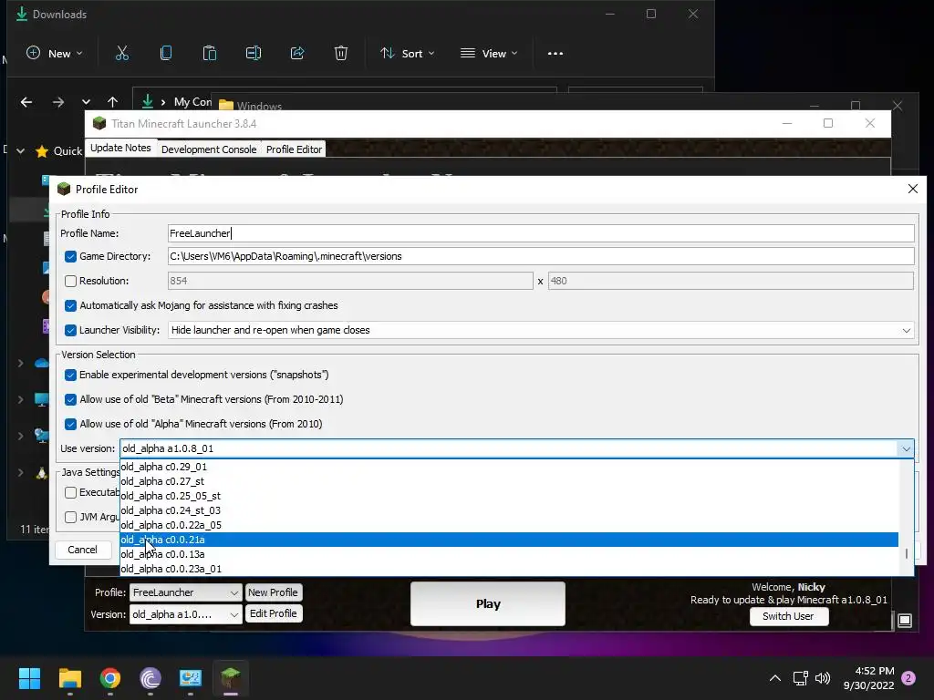Toggle the Mojang crash assistance checkbox
The height and width of the screenshot is (700, 934).
point(70,305)
